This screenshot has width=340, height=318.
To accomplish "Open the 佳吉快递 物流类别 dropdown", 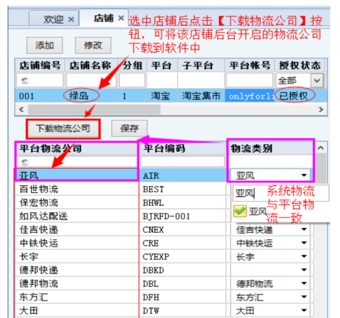I will click(304, 229).
